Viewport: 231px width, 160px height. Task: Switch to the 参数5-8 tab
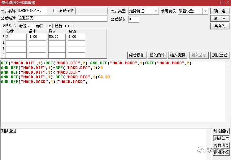pyautogui.click(x=26, y=26)
